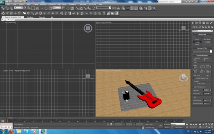Image resolution: width=214 pixels, height=134 pixels.
Task: Open the named selection sets dropdown
Action: click(x=104, y=8)
